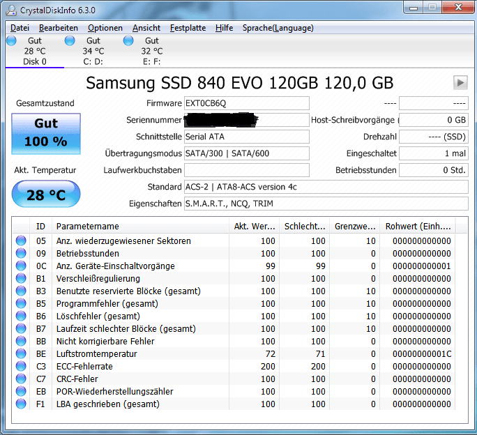Select the C: D: drive tab
The height and width of the screenshot is (435, 477).
(x=93, y=51)
